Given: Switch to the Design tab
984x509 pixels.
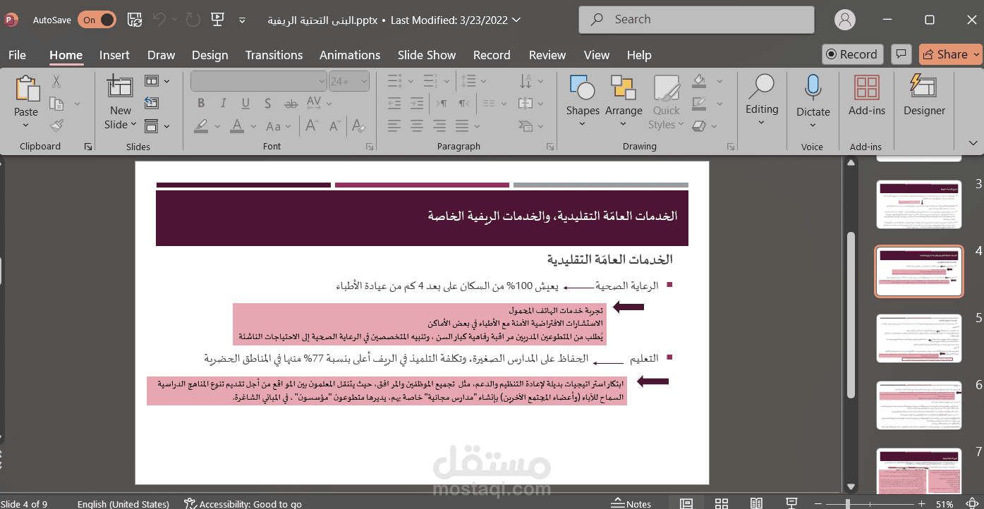Looking at the screenshot, I should click(x=209, y=55).
